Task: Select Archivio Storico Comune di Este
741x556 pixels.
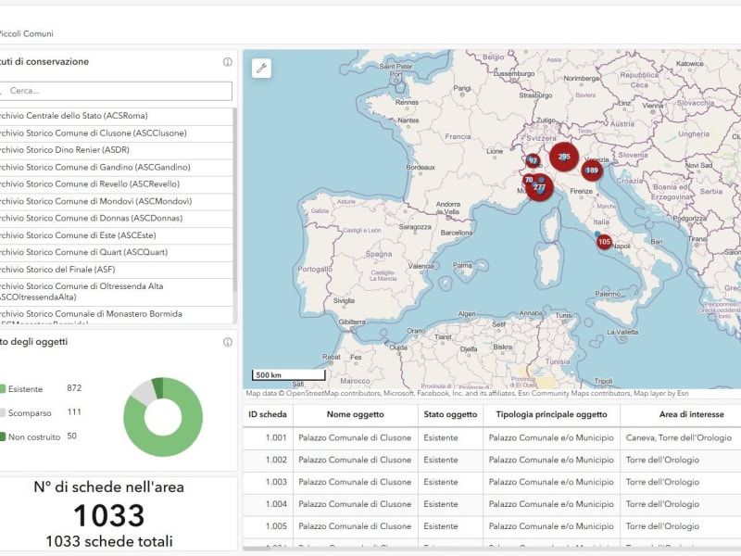Action: click(116, 235)
